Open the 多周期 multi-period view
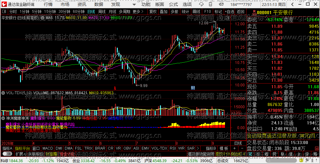This screenshot has width=320, height=164. coord(124,12)
